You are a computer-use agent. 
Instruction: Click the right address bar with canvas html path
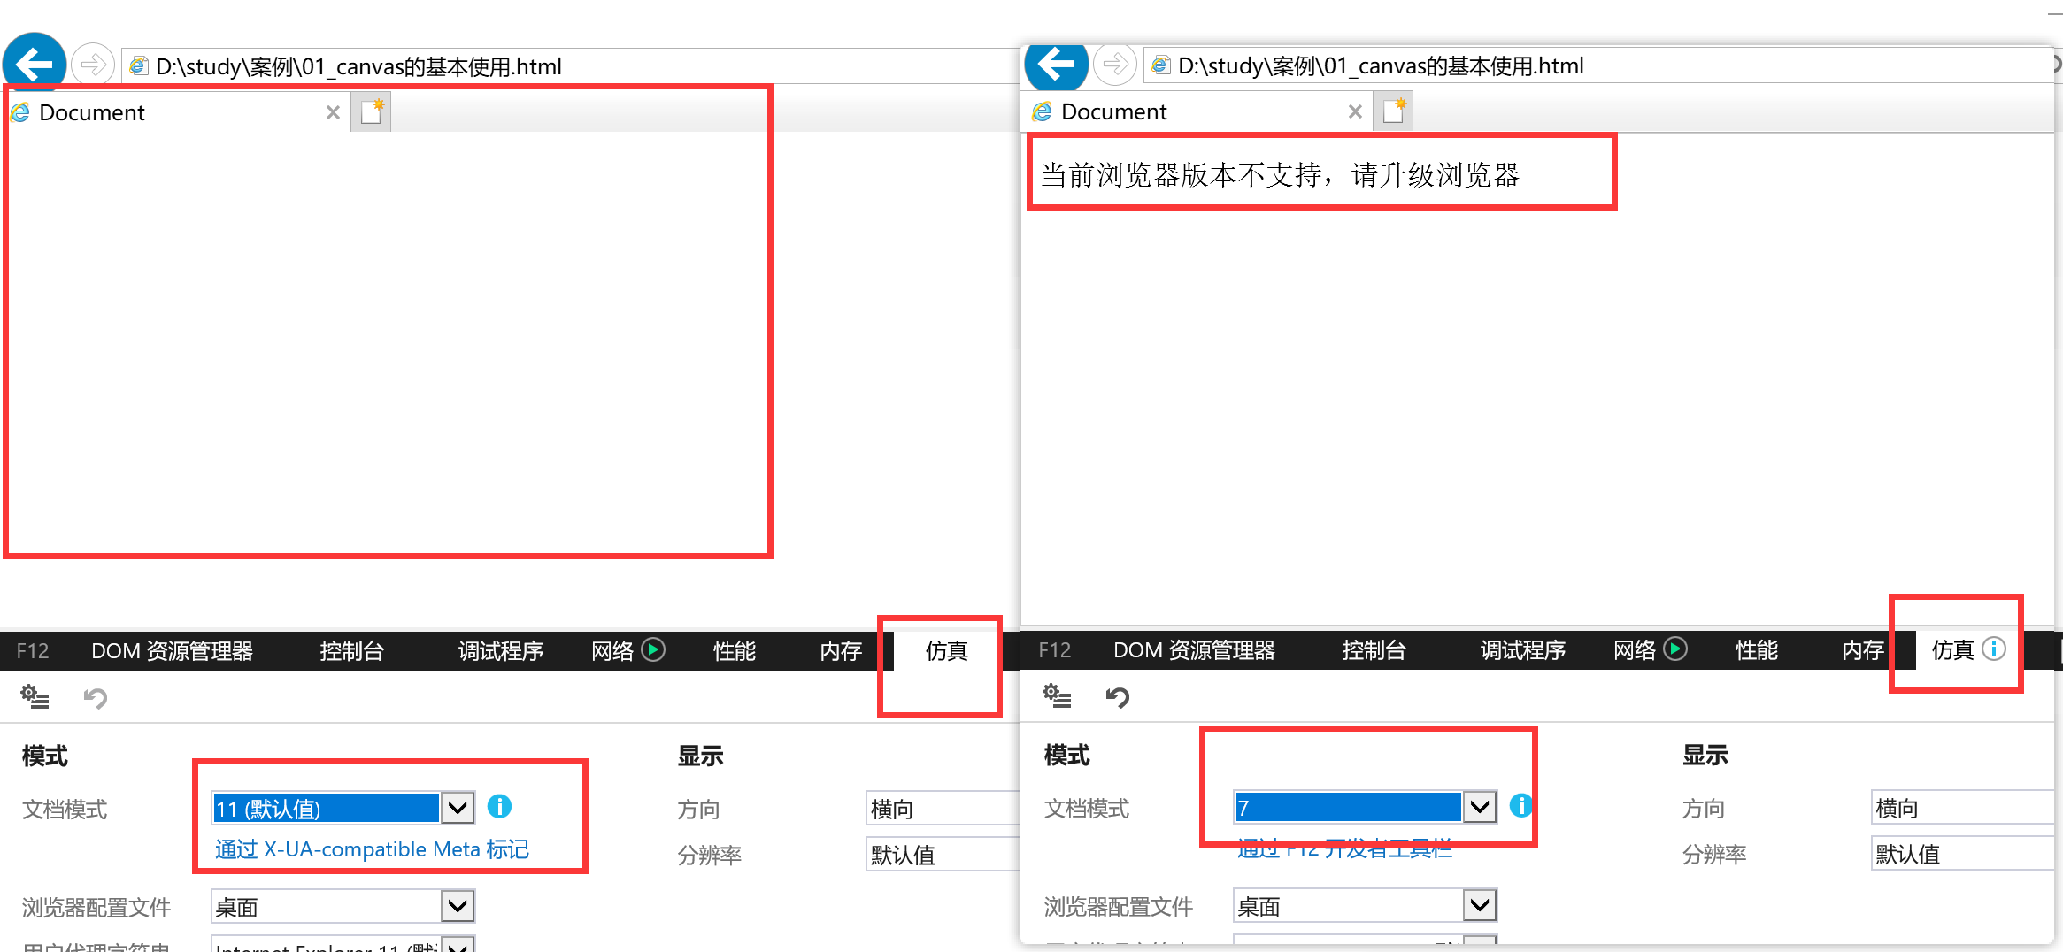point(1597,65)
